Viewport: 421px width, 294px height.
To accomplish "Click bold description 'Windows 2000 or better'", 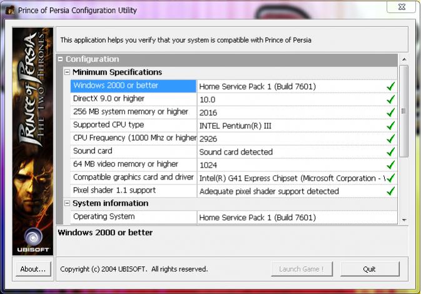I will (x=105, y=233).
